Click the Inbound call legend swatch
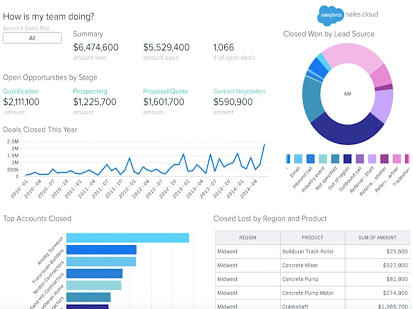This screenshot has width=413, height=309. coord(311,159)
